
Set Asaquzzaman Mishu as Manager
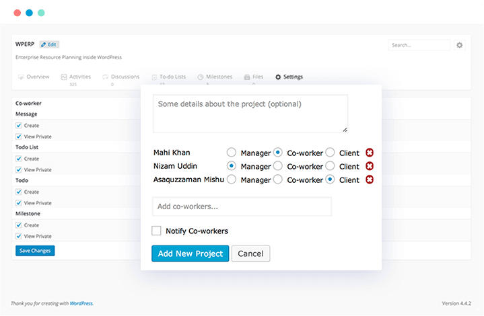click(x=231, y=180)
